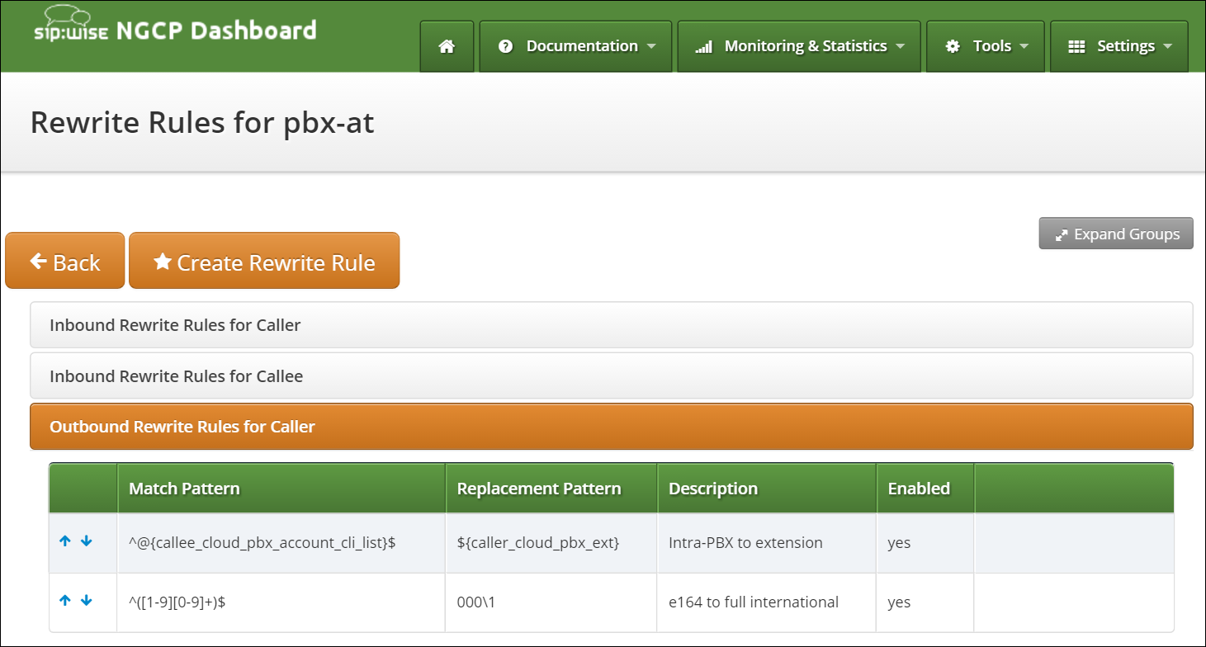The height and width of the screenshot is (647, 1206).
Task: Select the 'Intra-PBX to extension' description
Action: (745, 543)
